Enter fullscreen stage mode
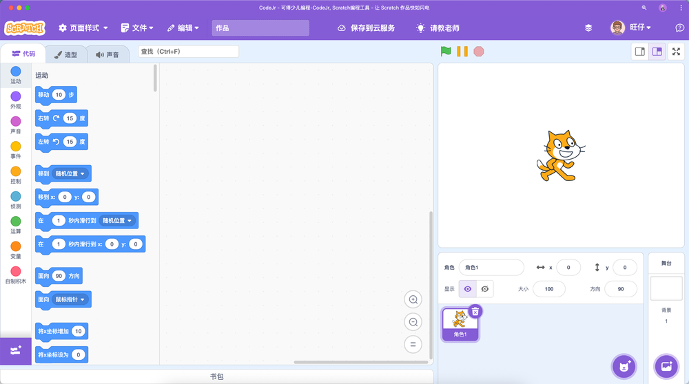This screenshot has width=689, height=384. click(676, 52)
